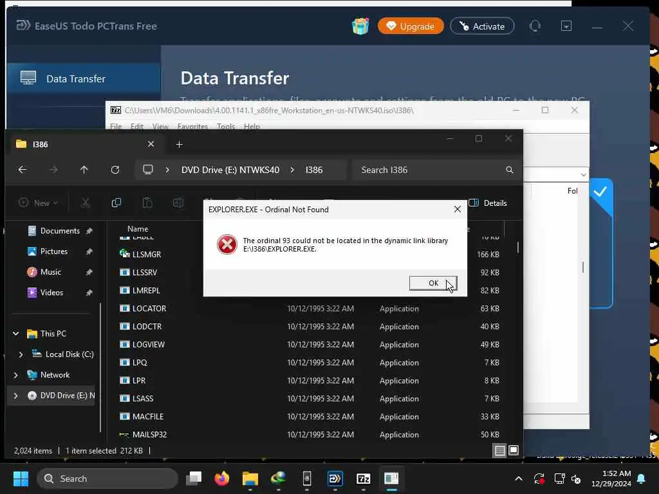Click the I386 breadcrumb in address bar

click(314, 170)
